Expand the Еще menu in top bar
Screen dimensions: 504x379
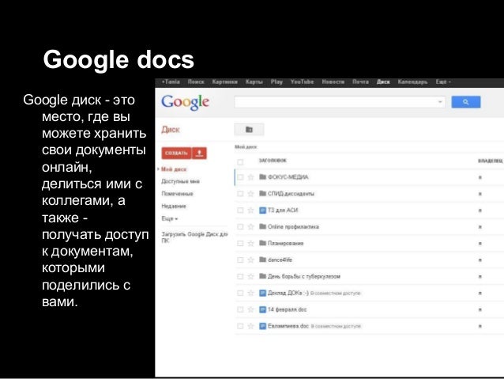click(443, 81)
